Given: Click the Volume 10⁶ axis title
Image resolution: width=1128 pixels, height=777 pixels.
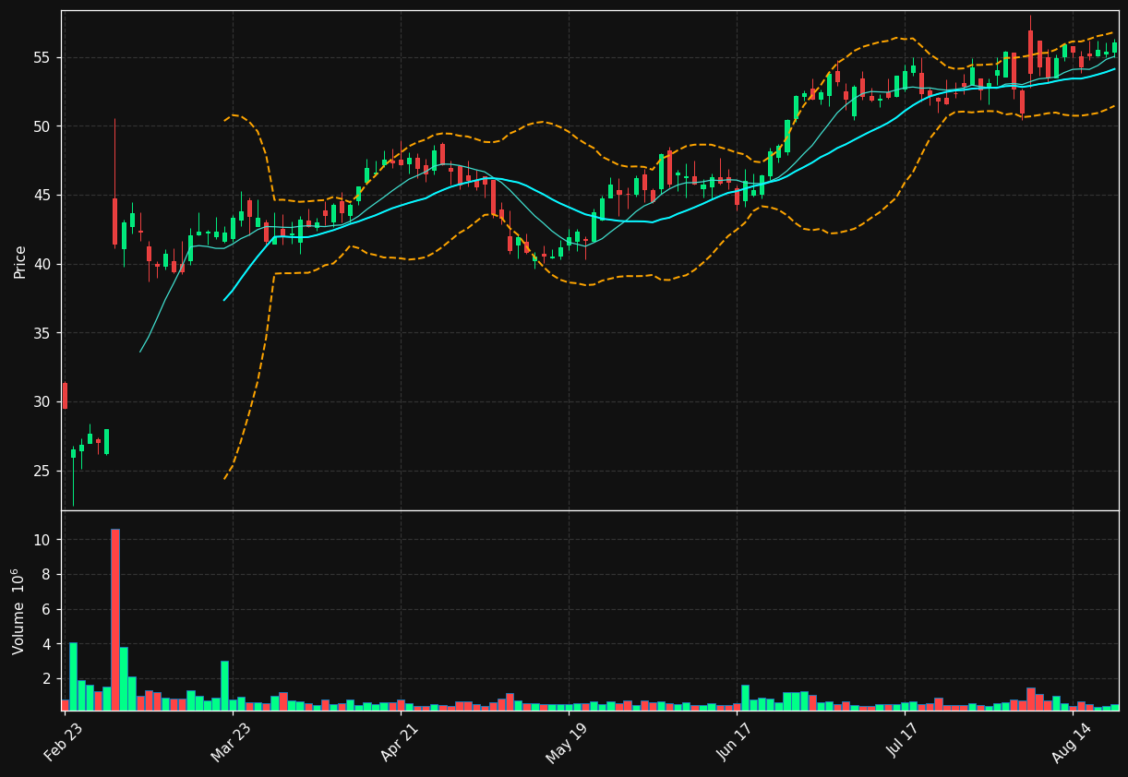Looking at the screenshot, I should [18, 611].
